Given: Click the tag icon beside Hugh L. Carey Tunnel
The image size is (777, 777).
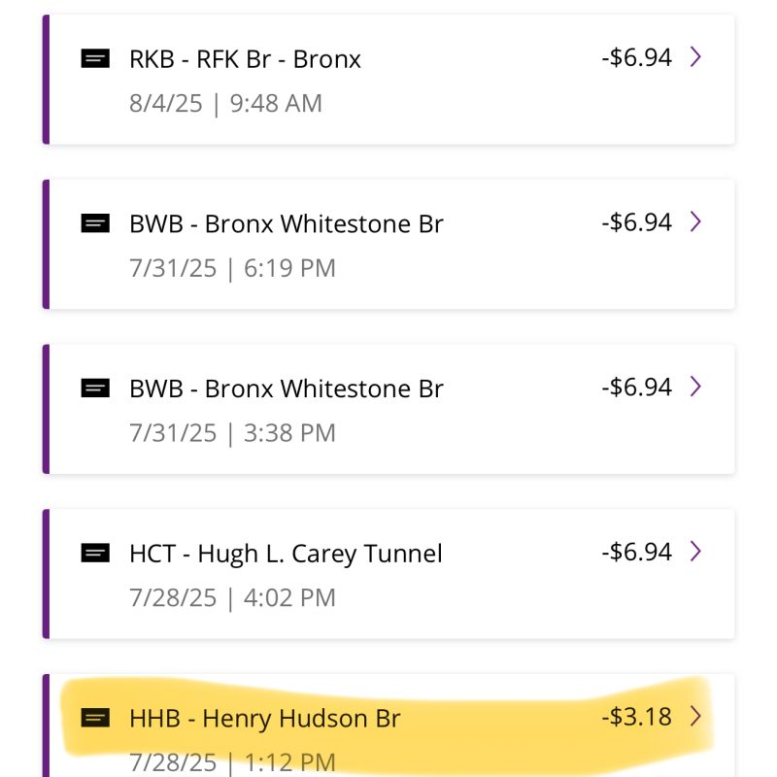Looking at the screenshot, I should click(94, 554).
